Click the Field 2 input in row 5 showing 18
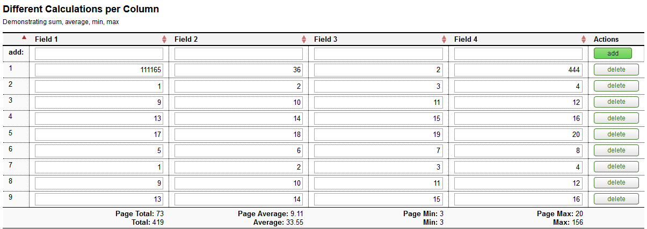 pyautogui.click(x=238, y=134)
